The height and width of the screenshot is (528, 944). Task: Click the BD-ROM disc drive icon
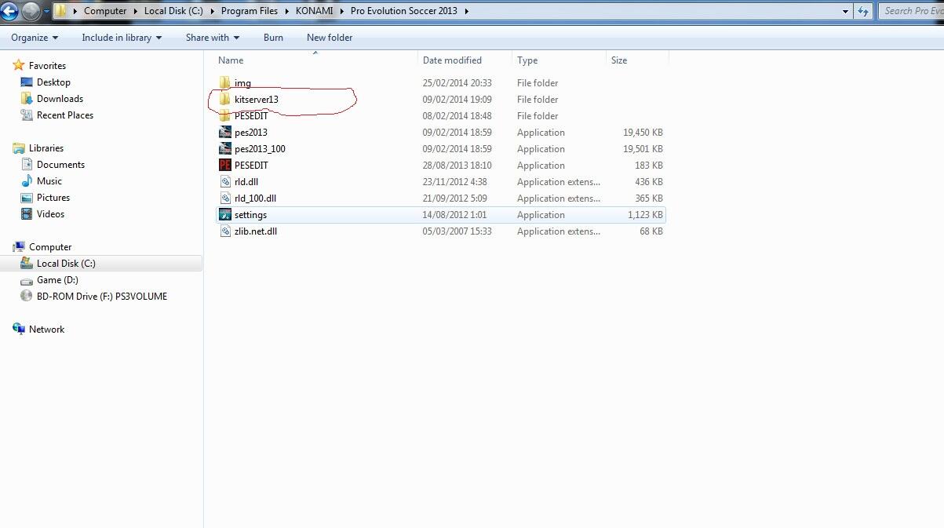pos(27,297)
